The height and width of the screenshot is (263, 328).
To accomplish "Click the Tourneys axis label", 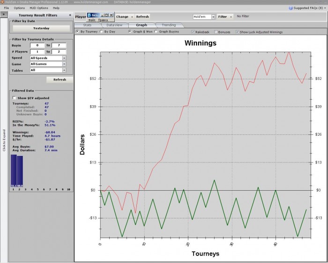I will tap(205, 254).
